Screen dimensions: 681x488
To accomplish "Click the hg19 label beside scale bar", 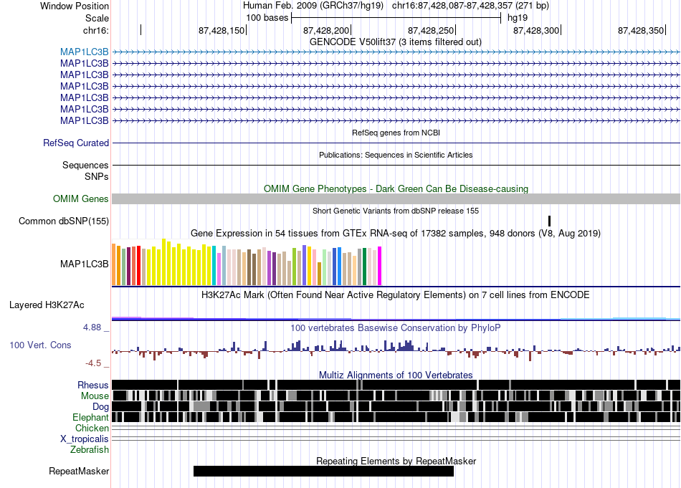I will pyautogui.click(x=518, y=18).
